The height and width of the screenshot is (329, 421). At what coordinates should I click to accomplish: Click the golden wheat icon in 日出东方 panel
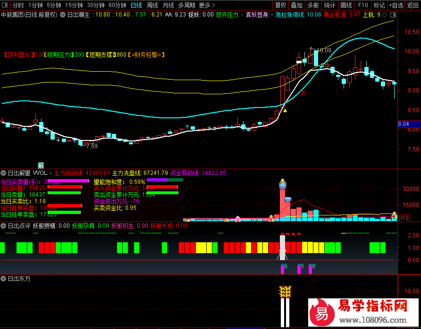coord(285,292)
